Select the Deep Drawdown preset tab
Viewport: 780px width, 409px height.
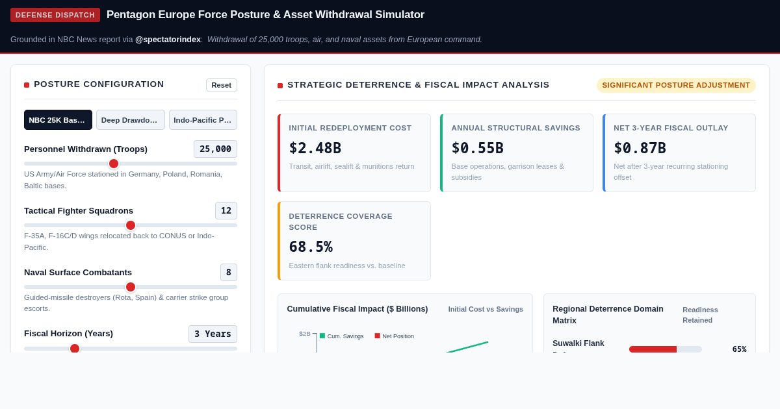pyautogui.click(x=131, y=120)
